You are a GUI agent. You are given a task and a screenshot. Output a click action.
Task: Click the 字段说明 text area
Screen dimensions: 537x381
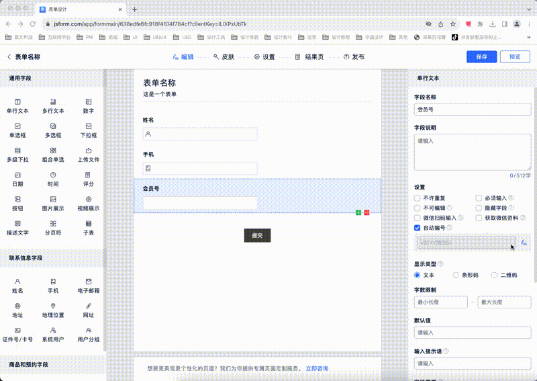[473, 151]
